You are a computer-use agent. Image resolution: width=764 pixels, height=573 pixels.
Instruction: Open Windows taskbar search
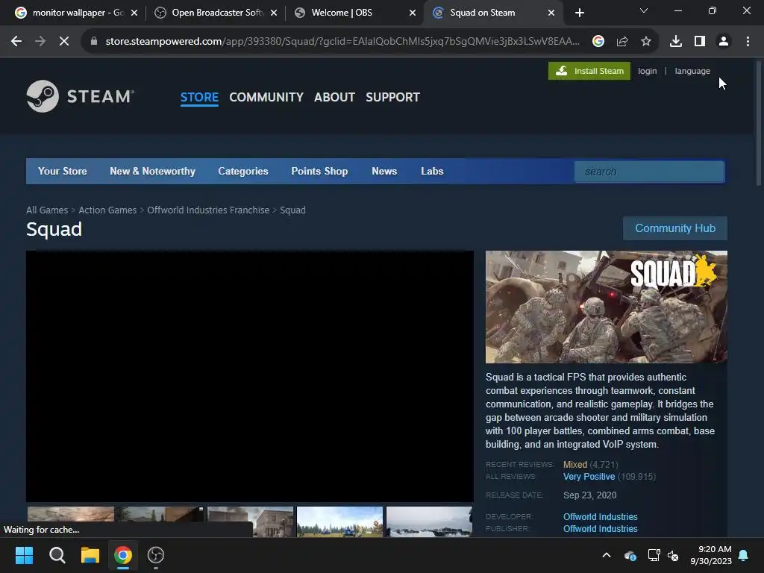coord(57,555)
